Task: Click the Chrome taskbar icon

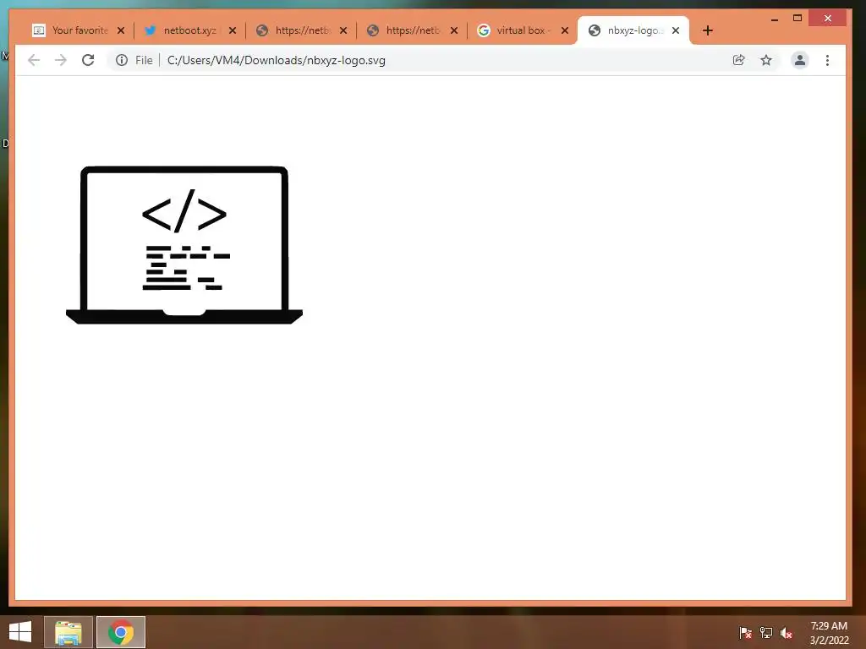Action: [121, 632]
